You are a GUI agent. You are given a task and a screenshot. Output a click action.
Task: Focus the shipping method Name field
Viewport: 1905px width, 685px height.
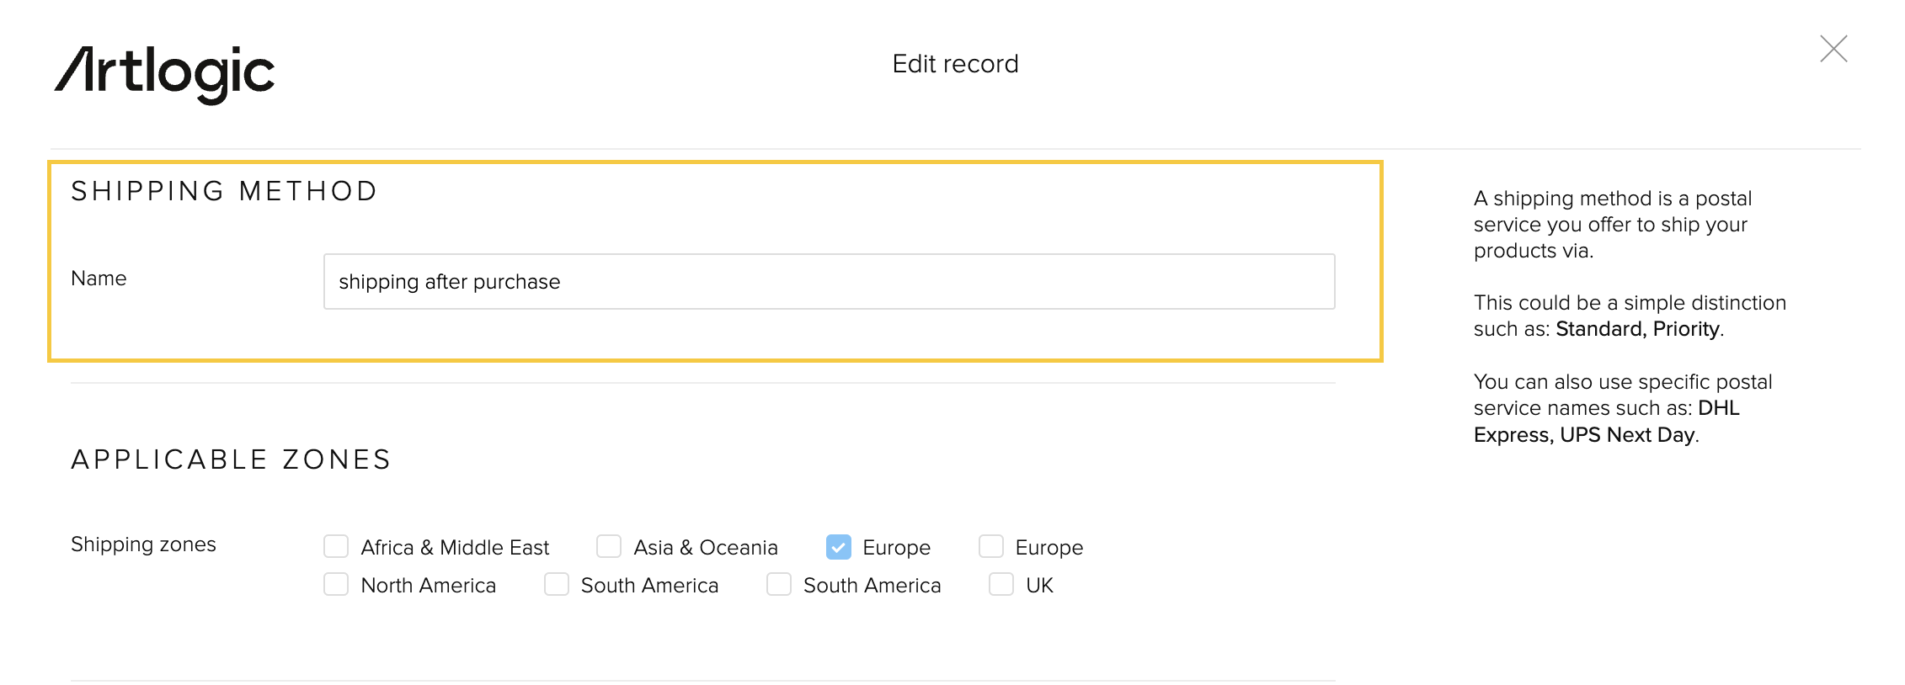click(829, 282)
